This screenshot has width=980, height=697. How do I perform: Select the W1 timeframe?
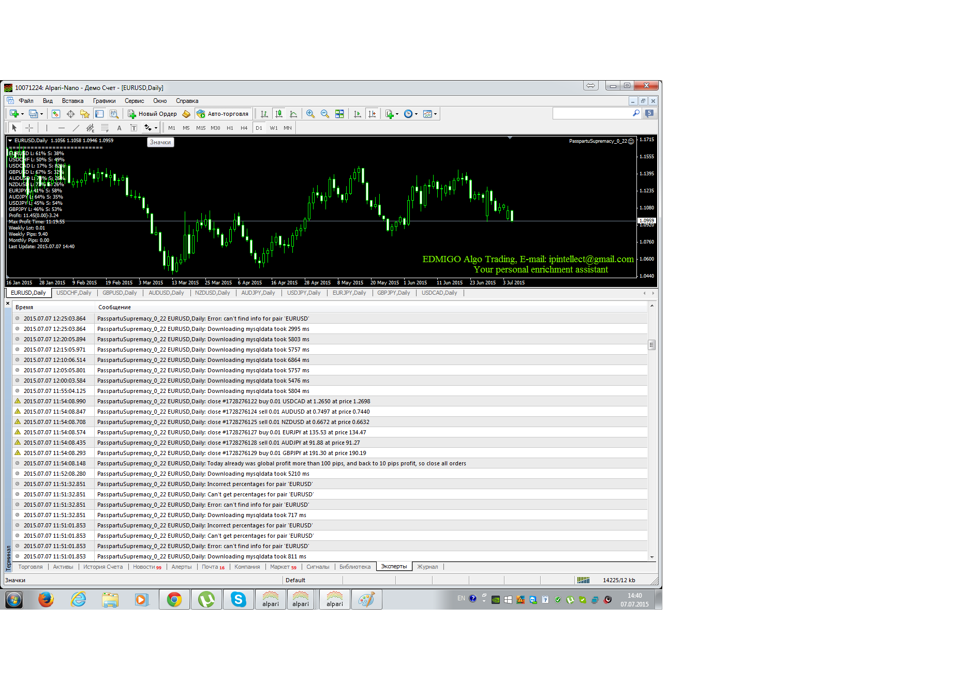274,128
